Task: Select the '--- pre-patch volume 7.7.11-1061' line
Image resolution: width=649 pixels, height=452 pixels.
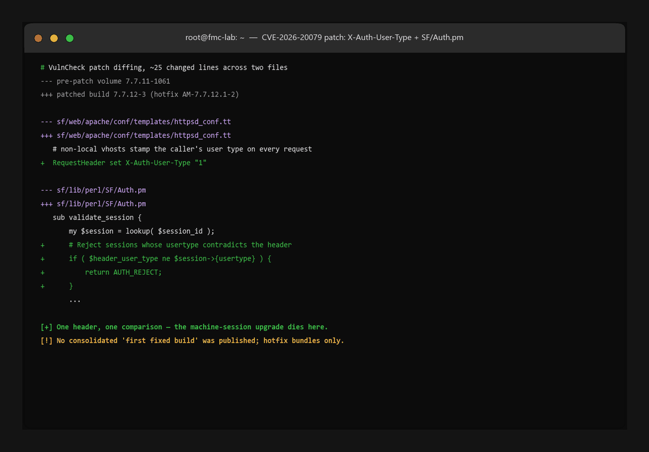Action: 105,81
